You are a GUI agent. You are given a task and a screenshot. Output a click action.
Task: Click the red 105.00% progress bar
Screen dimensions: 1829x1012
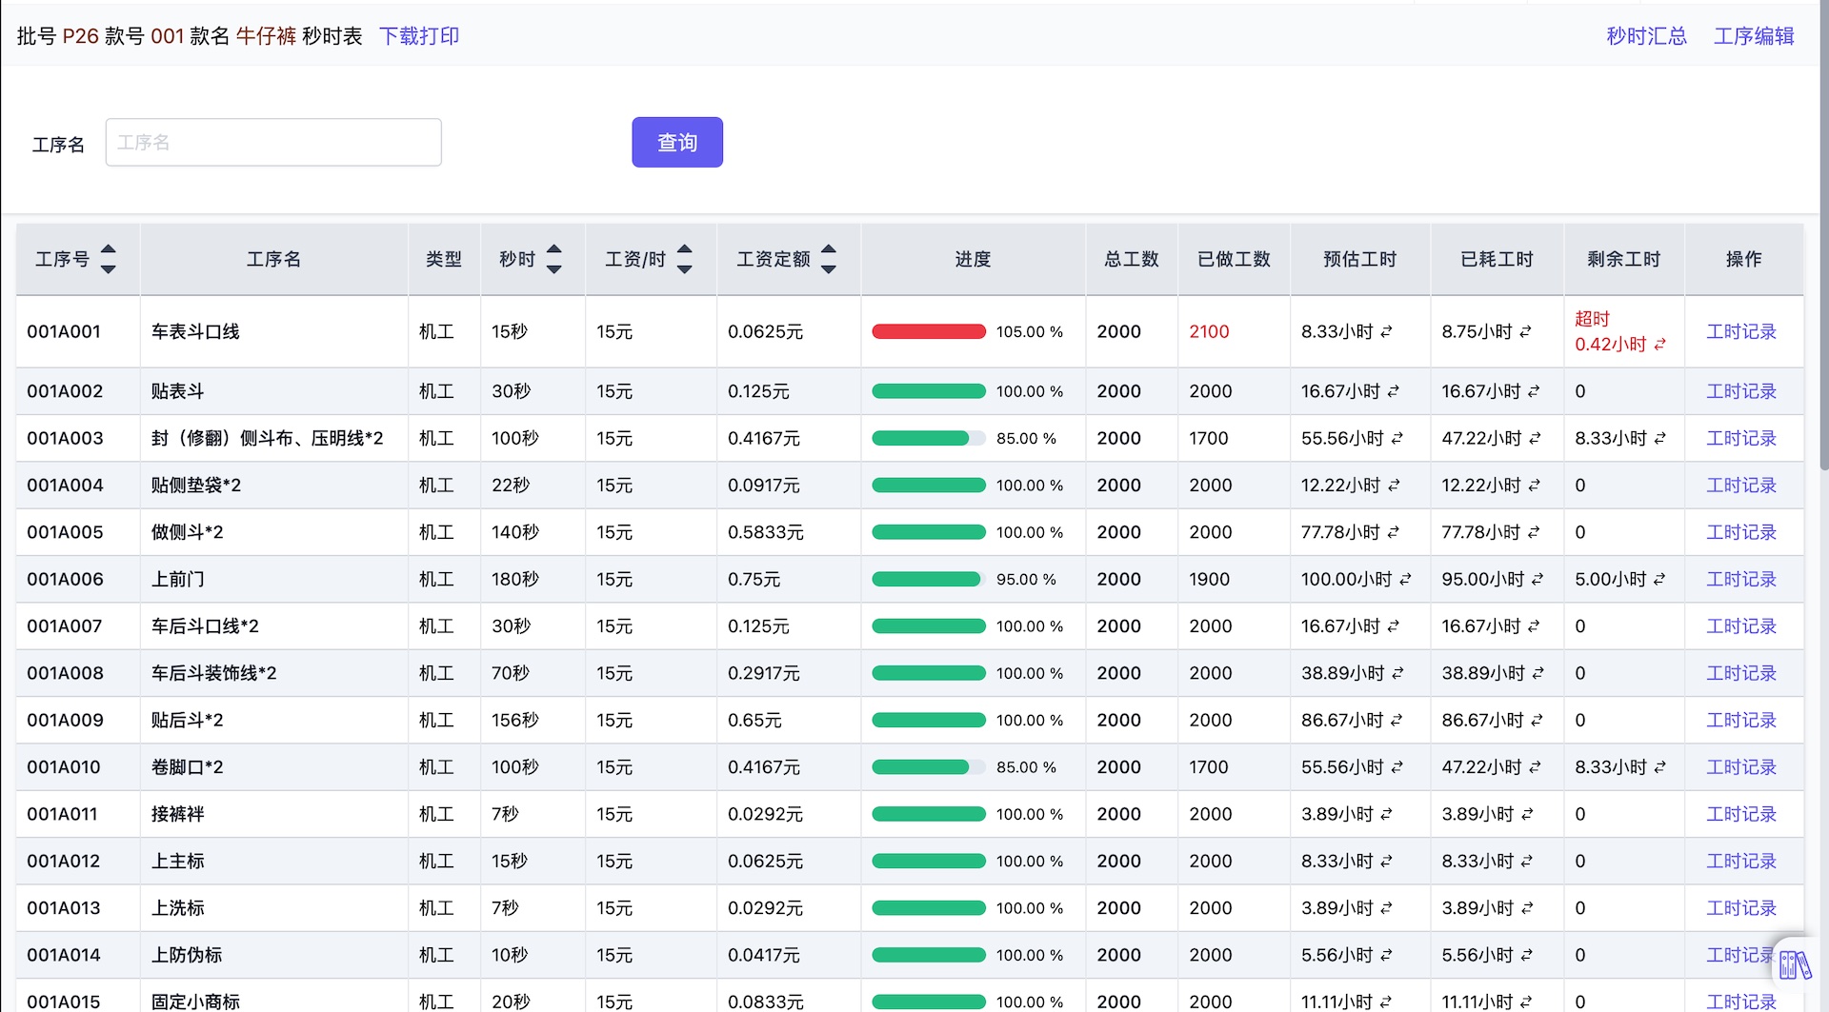[x=929, y=332]
